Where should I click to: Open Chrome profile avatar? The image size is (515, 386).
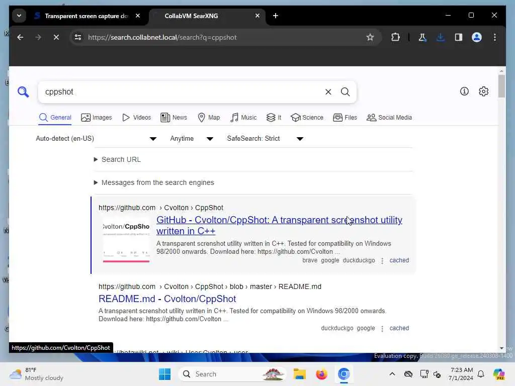tap(477, 37)
